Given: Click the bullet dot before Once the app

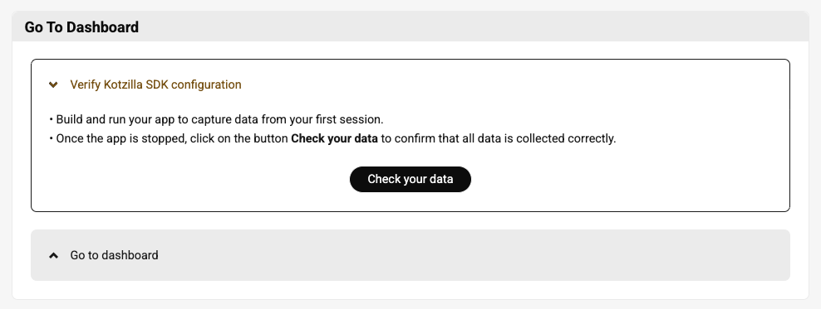Looking at the screenshot, I should (52, 139).
